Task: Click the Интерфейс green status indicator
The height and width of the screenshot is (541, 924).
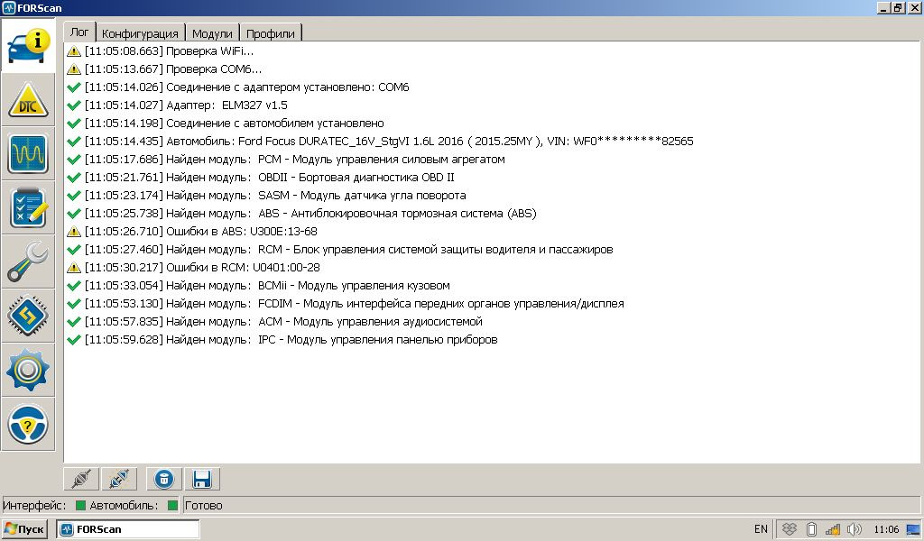Action: pos(80,505)
